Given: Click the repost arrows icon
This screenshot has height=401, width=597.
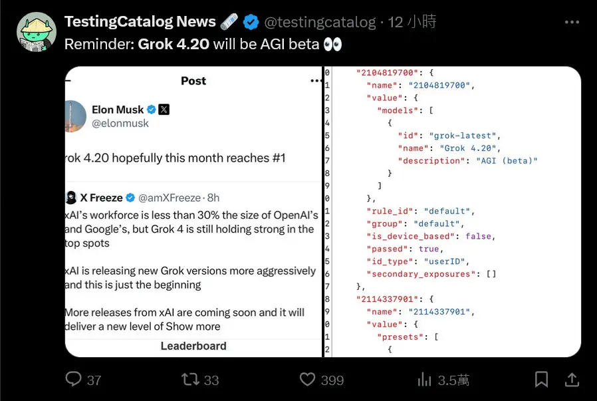Looking at the screenshot, I should tap(190, 379).
